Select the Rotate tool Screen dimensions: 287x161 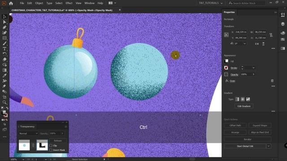tap(4, 54)
